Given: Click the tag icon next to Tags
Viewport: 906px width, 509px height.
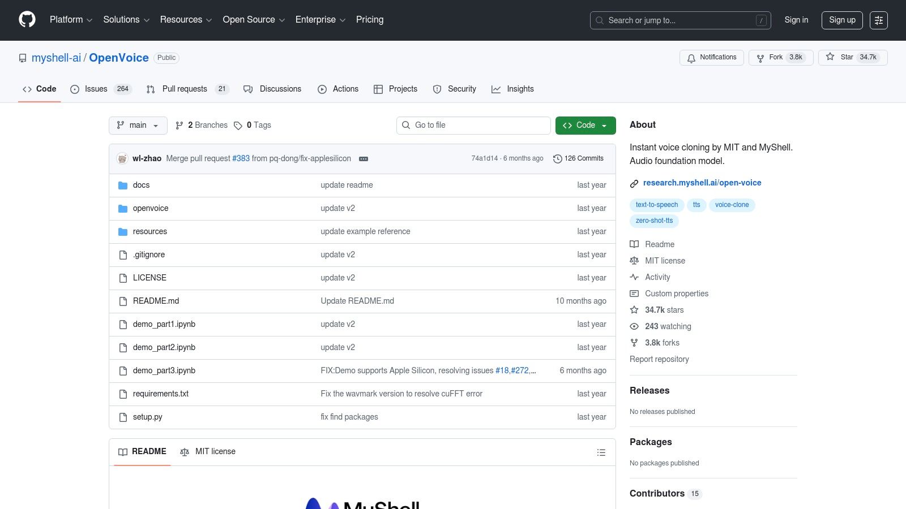Looking at the screenshot, I should tap(238, 126).
